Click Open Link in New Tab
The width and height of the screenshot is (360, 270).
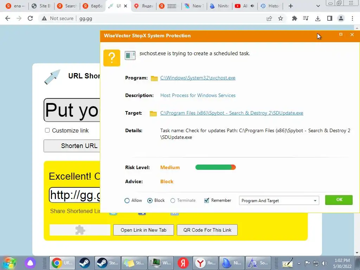(x=143, y=230)
